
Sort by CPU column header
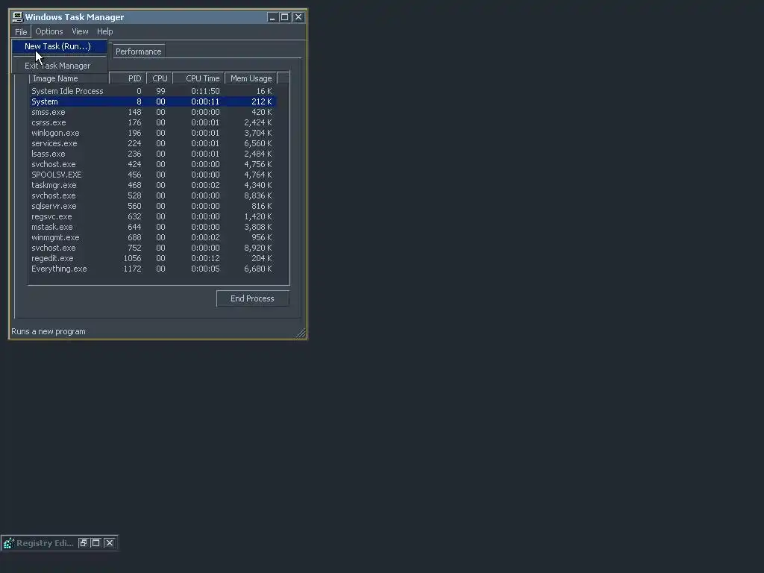click(160, 78)
